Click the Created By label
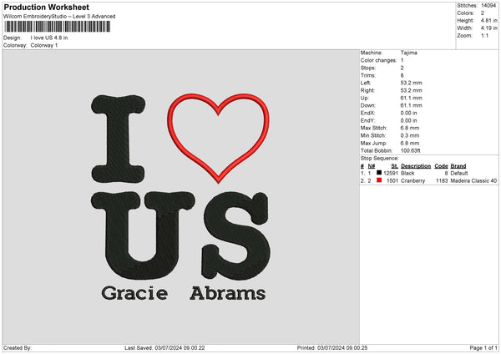The width and height of the screenshot is (501, 354). point(18,347)
